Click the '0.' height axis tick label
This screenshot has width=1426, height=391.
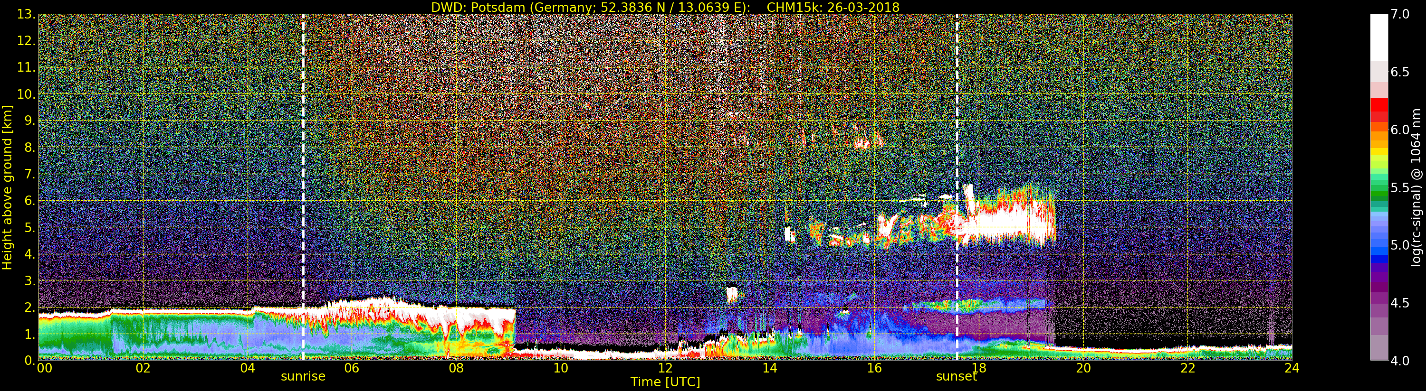(30, 360)
